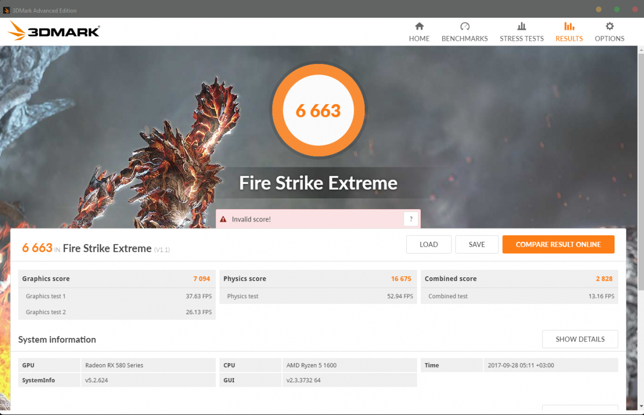
Task: Click the Radeon RX 580 Series GPU value
Action: click(x=114, y=365)
